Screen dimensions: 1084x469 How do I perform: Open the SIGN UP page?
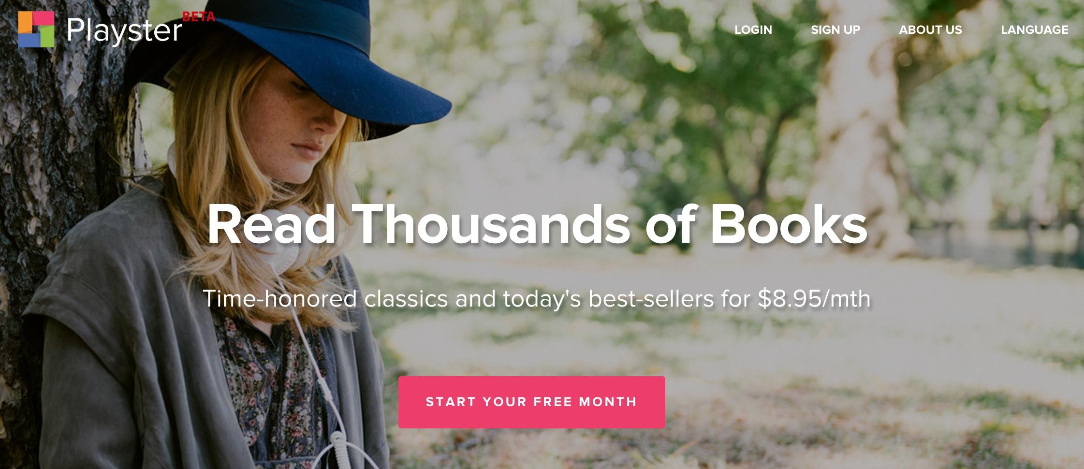835,29
